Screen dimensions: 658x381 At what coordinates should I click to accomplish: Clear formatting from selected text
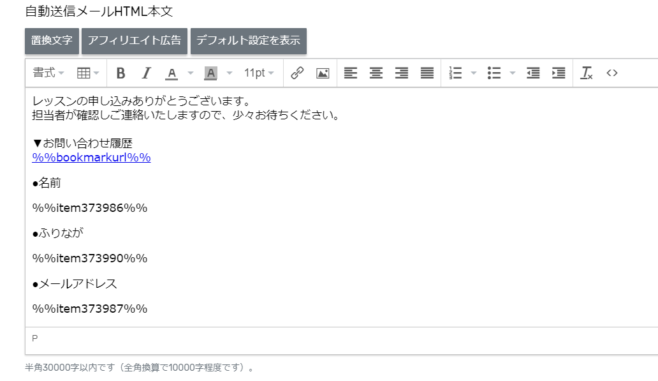coord(586,73)
